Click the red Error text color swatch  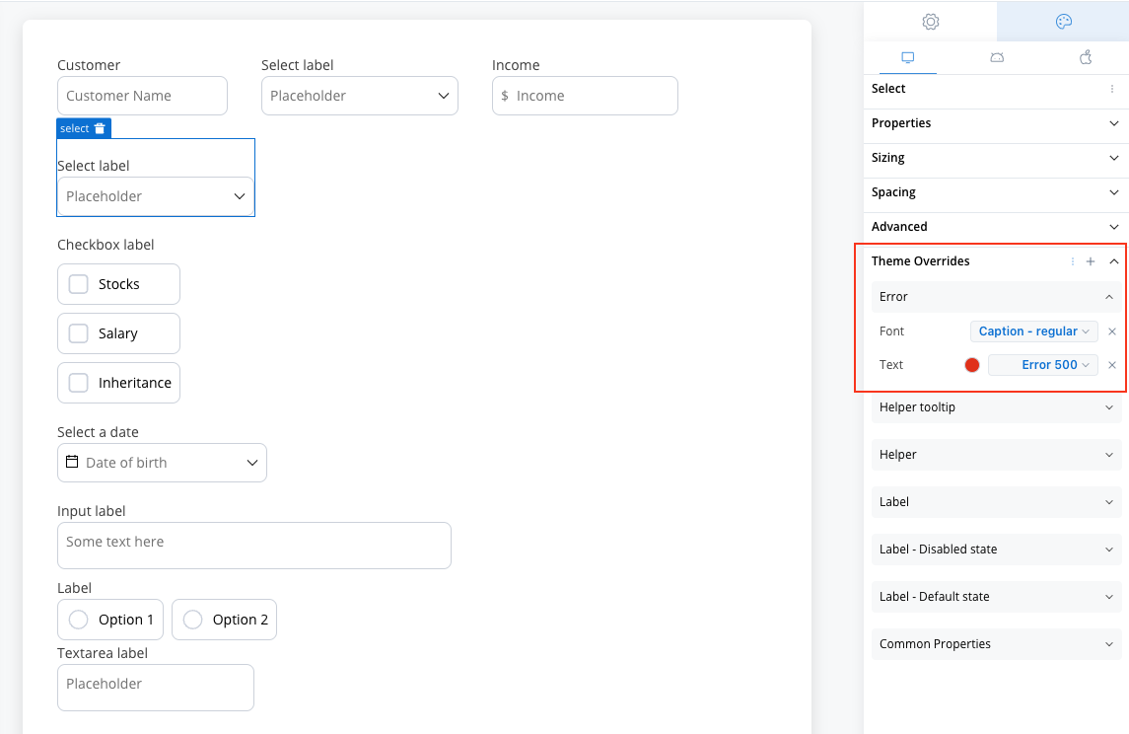pyautogui.click(x=972, y=365)
